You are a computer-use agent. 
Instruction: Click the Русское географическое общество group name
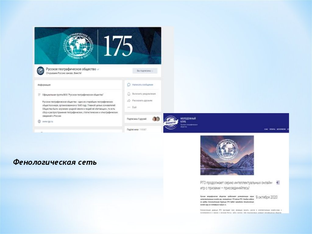[x=71, y=69]
